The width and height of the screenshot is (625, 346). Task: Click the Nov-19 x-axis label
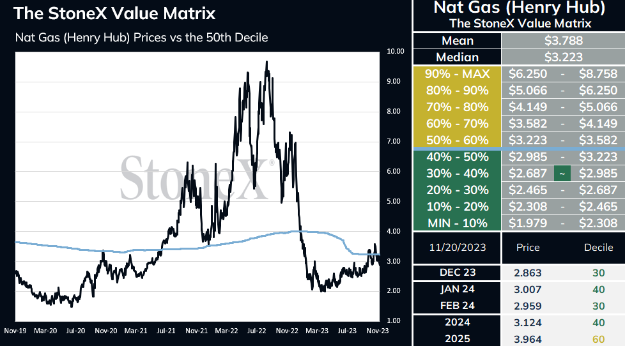coord(15,331)
